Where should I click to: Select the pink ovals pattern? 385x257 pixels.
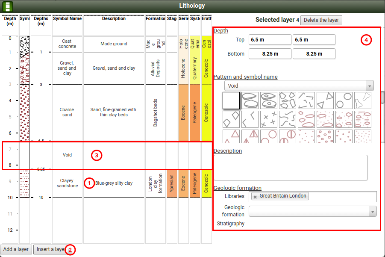[306, 119]
